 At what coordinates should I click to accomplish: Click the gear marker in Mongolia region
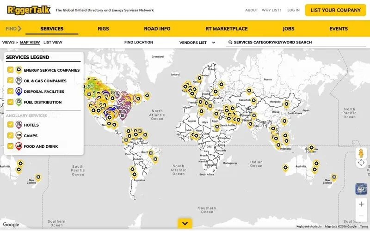[286, 104]
